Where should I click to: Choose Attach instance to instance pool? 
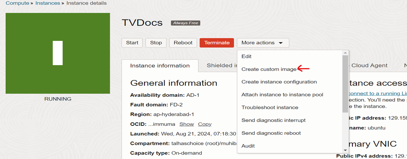282,94
